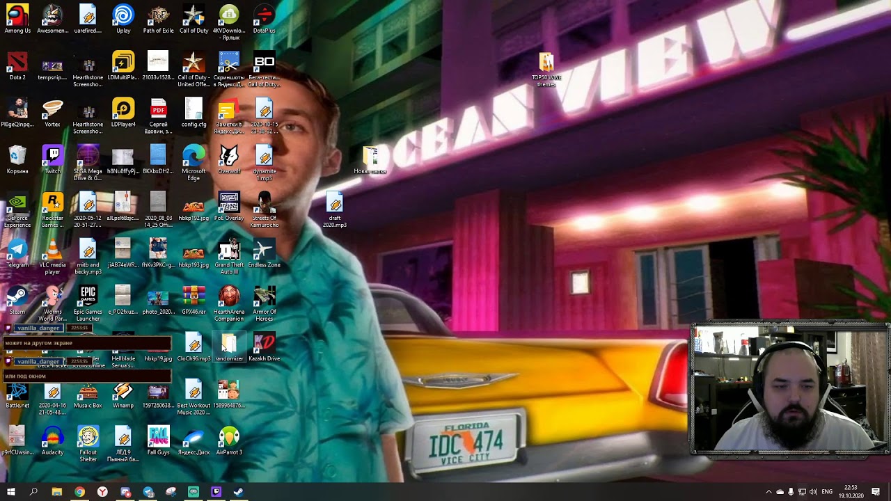Open Musaic Box desktop icon
The width and height of the screenshot is (891, 501).
tap(88, 394)
